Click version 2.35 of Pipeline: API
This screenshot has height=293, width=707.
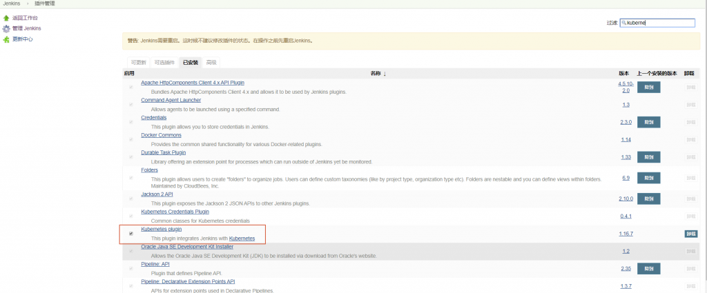[x=626, y=269]
